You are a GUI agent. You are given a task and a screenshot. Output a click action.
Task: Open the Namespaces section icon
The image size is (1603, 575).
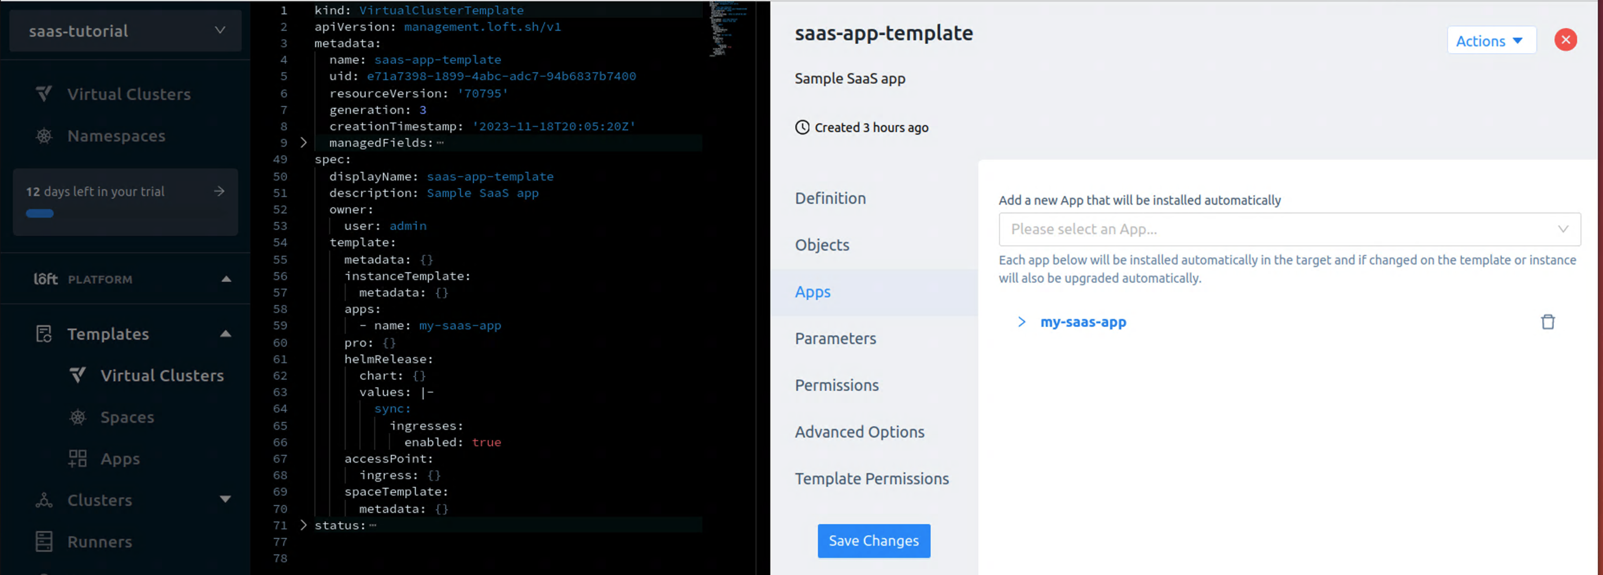pyautogui.click(x=43, y=136)
